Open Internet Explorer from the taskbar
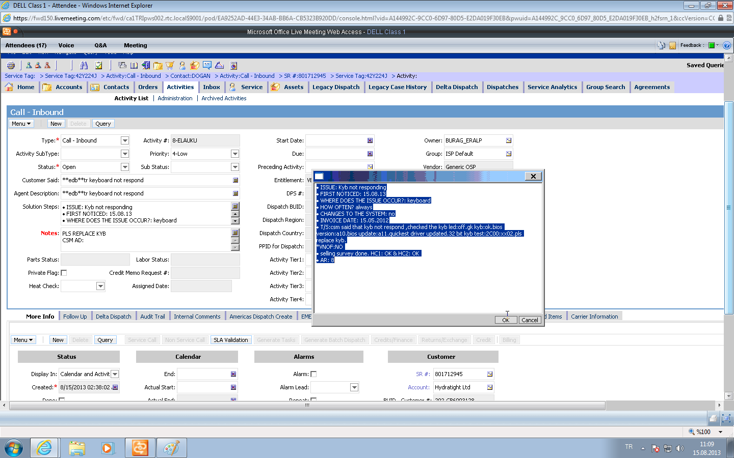Viewport: 734px width, 458px height. pos(44,448)
